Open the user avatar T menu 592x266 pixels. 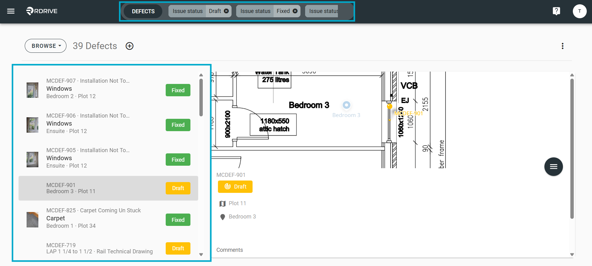(x=580, y=11)
